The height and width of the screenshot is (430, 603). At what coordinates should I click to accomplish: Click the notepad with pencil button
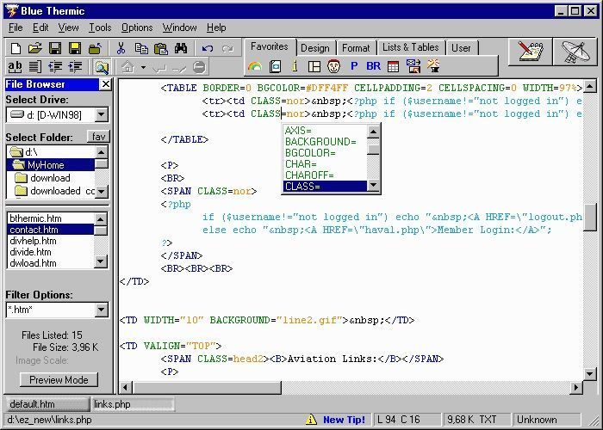530,52
